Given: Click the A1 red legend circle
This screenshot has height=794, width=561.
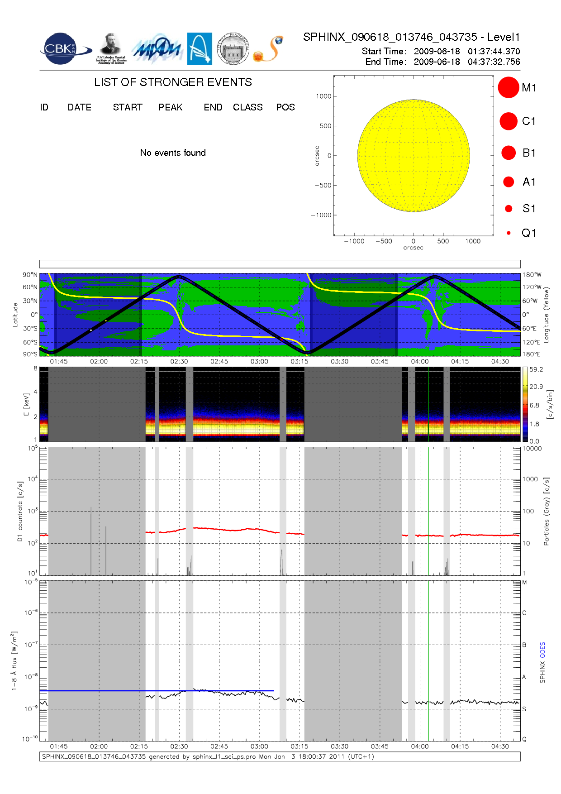Looking at the screenshot, I should coord(509,182).
